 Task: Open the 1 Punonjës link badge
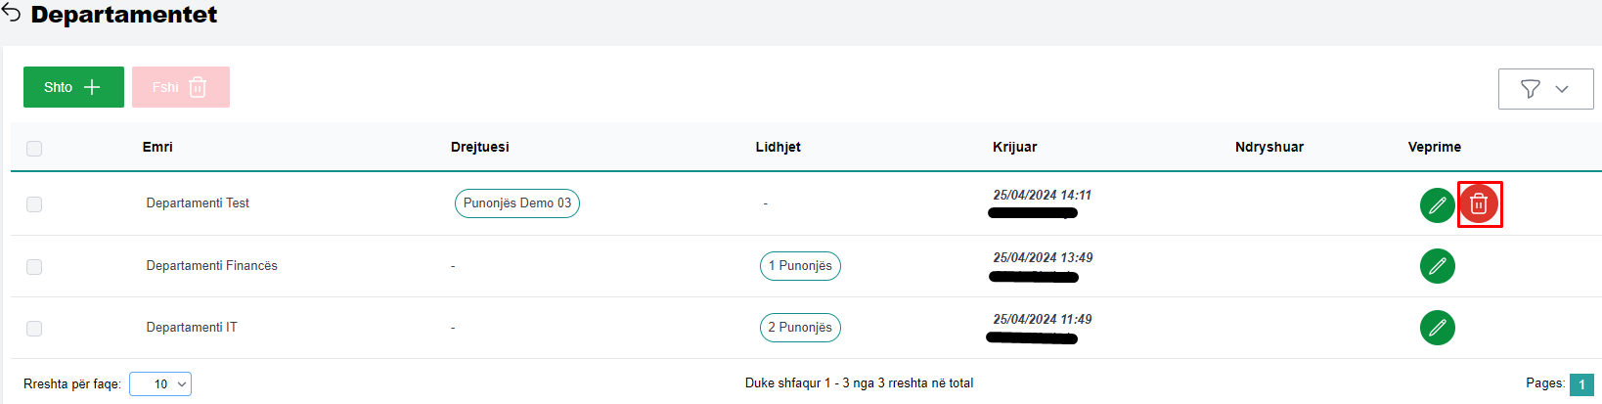pyautogui.click(x=800, y=266)
